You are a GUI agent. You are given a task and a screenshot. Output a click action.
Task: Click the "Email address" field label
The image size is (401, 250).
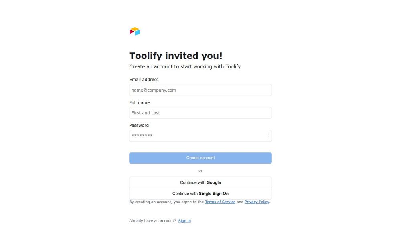coord(144,80)
